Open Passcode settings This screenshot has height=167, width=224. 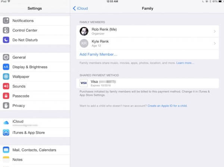click(x=35, y=96)
